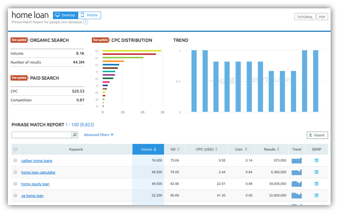This screenshot has width=339, height=213.
Task: Switch to the Desktop view tab
Action: tap(66, 15)
